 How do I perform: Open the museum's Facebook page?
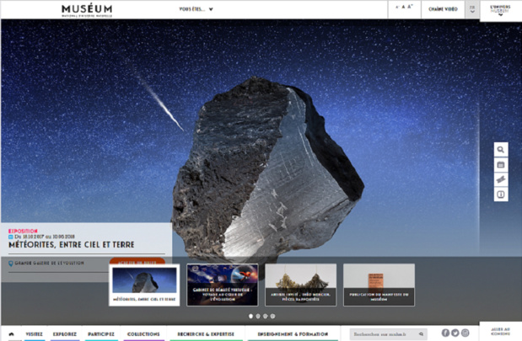[445, 333]
